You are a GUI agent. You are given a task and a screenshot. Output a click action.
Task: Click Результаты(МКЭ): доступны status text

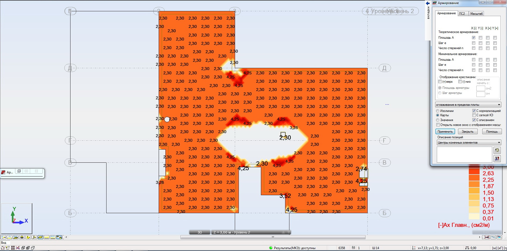tap(295, 248)
